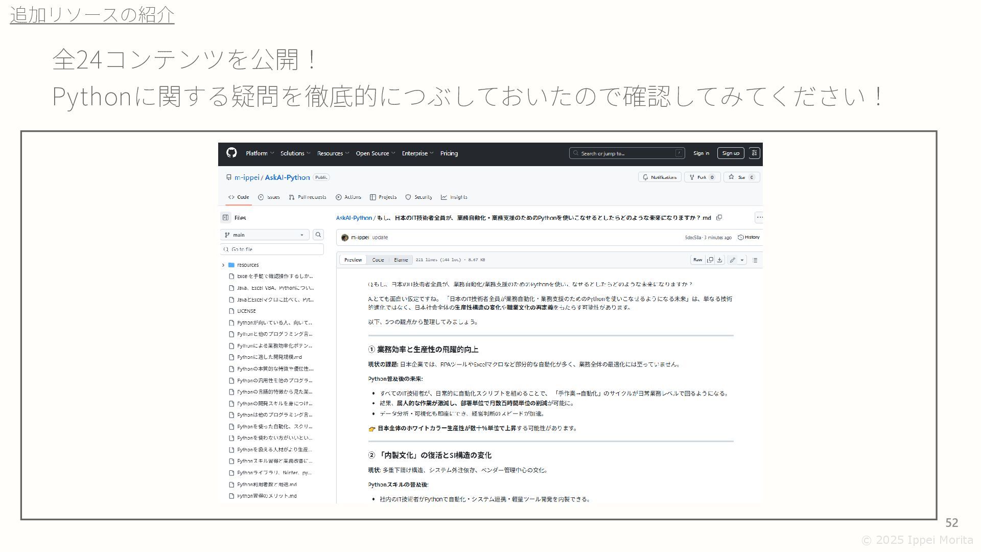Copy the file path with the copy icon
The height and width of the screenshot is (552, 981).
pyautogui.click(x=719, y=218)
